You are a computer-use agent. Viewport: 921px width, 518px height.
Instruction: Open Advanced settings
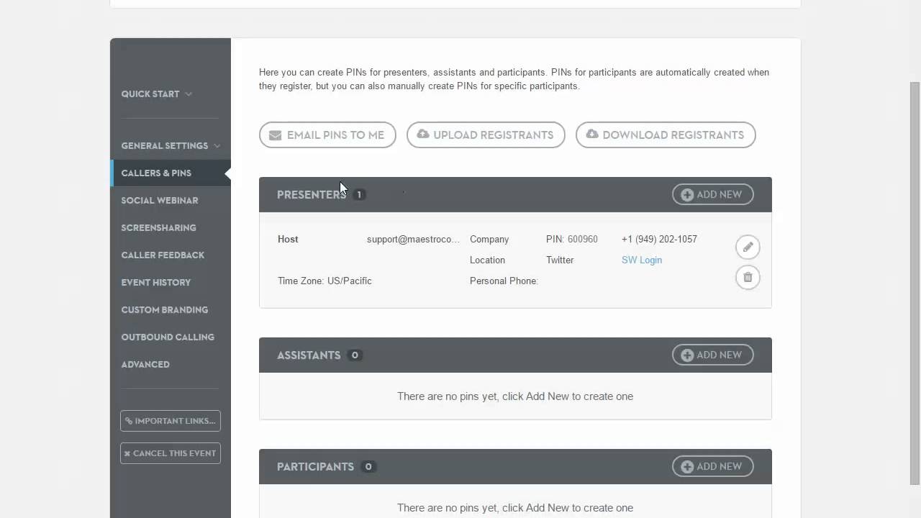[145, 364]
